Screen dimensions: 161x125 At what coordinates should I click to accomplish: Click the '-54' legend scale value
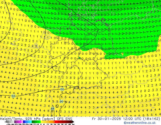pyautogui.click(x=8, y=124)
